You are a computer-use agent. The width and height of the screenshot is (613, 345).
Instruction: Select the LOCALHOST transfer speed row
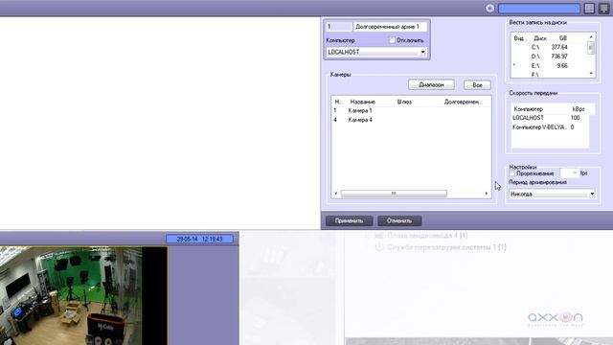[549, 118]
